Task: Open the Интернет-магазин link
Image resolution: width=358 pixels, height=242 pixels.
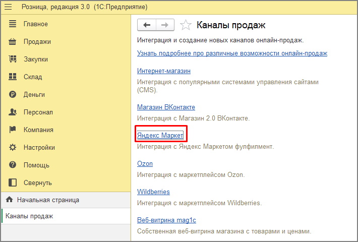Action: click(164, 71)
